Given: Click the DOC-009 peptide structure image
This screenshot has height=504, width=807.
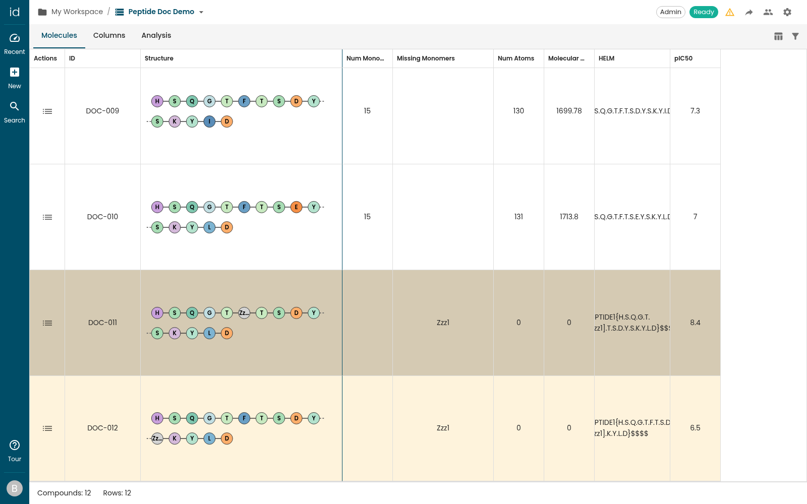Looking at the screenshot, I should pyautogui.click(x=236, y=111).
